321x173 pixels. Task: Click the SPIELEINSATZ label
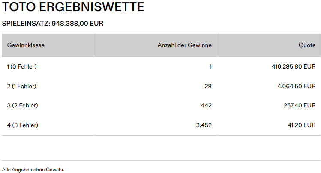pos(26,23)
